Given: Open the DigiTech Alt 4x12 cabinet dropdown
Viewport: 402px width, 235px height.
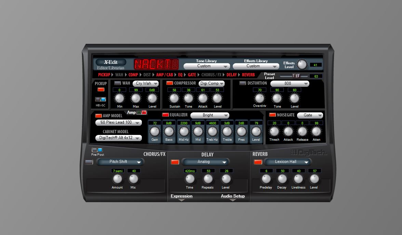Looking at the screenshot, I should coord(118,138).
